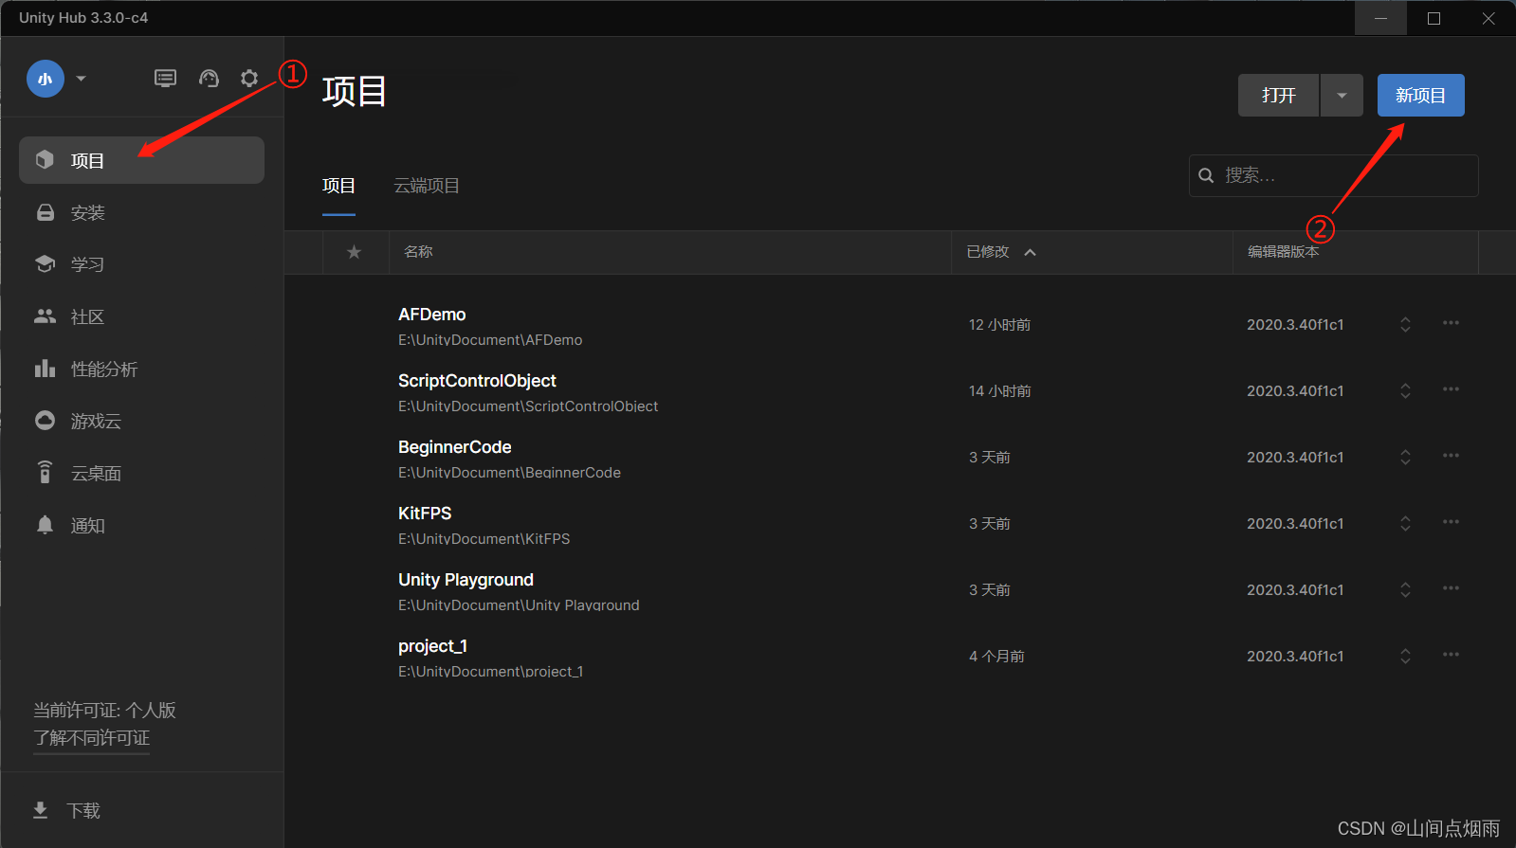
Task: Open the more options menu for Unity Playground
Action: pyautogui.click(x=1451, y=588)
